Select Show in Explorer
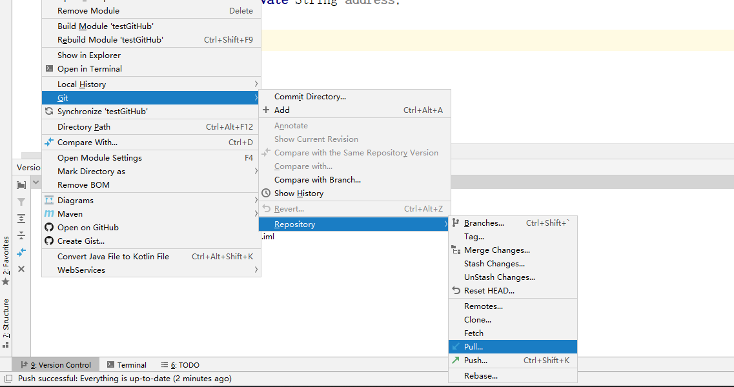The width and height of the screenshot is (734, 387). [151, 55]
